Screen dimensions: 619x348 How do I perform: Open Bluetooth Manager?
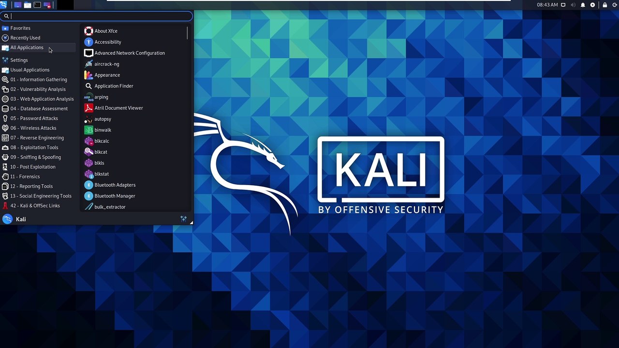pos(133,196)
